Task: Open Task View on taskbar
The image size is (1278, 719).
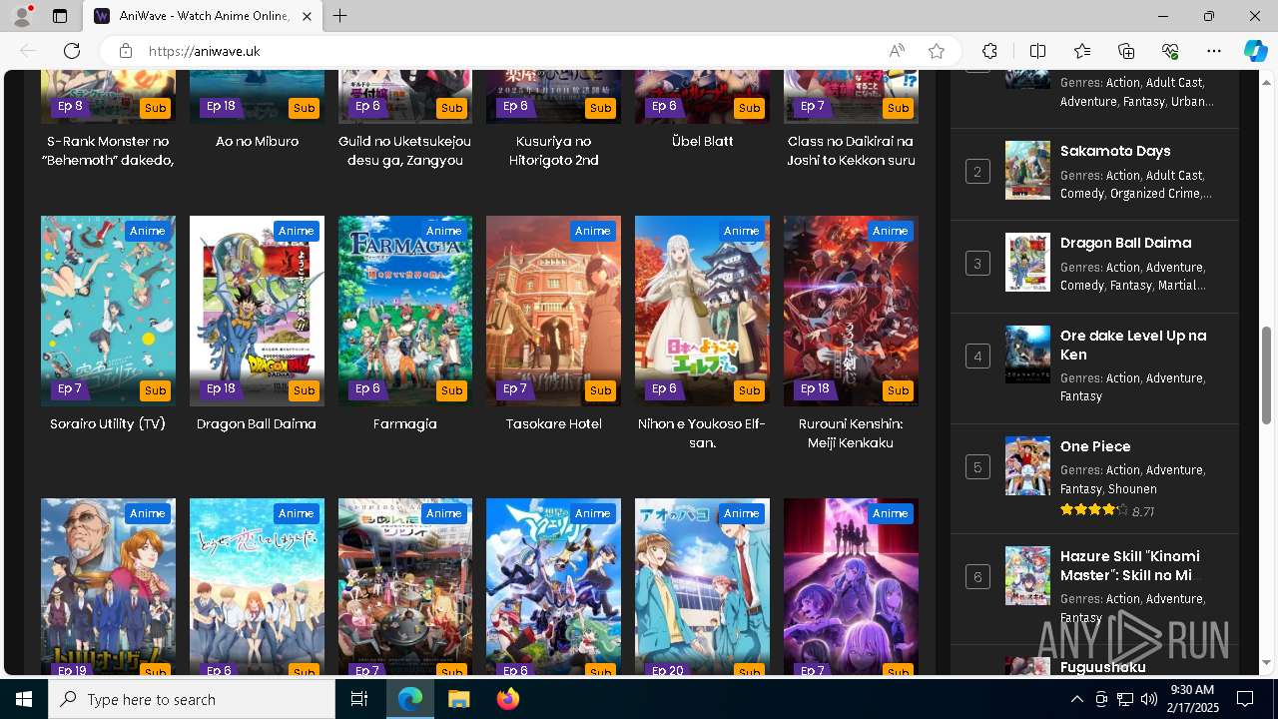Action: pos(359,699)
